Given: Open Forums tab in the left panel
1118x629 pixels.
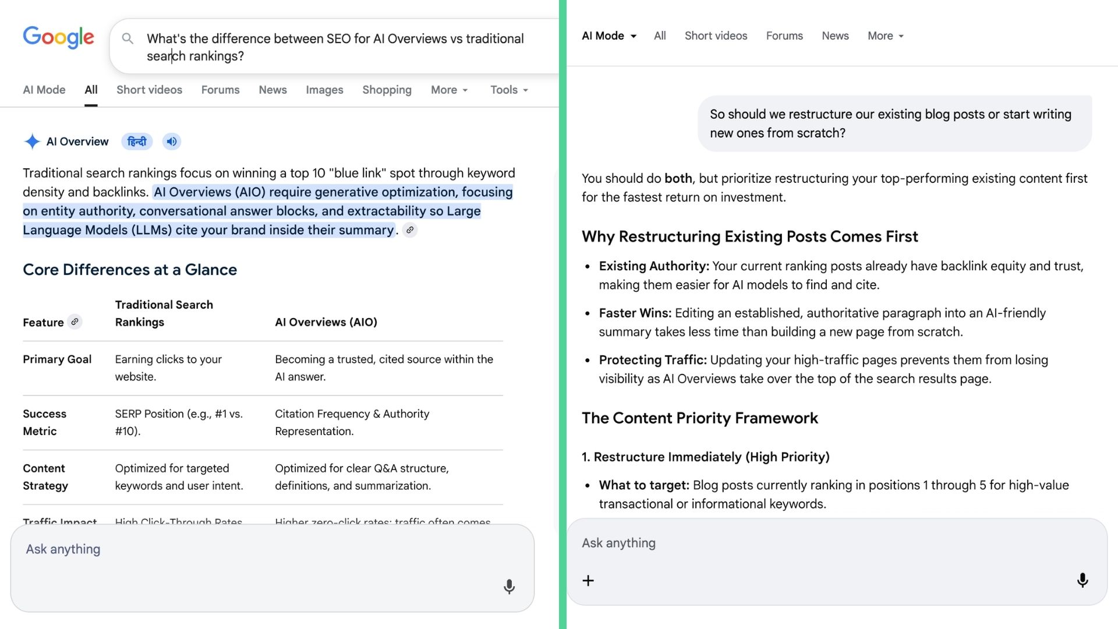Looking at the screenshot, I should [220, 90].
